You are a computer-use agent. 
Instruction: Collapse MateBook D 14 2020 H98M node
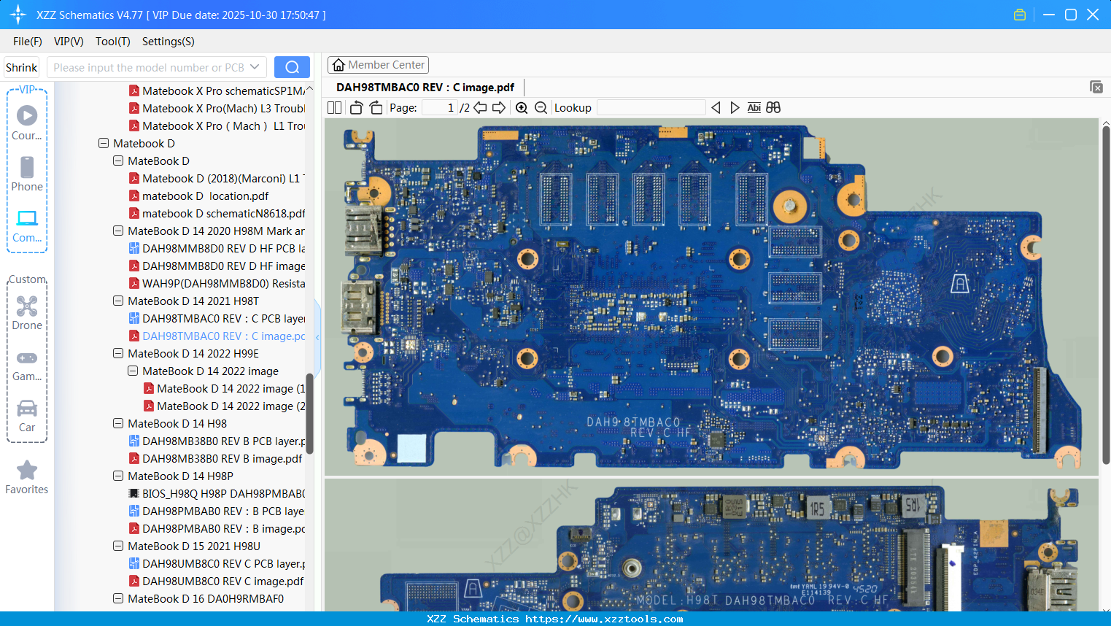click(118, 231)
